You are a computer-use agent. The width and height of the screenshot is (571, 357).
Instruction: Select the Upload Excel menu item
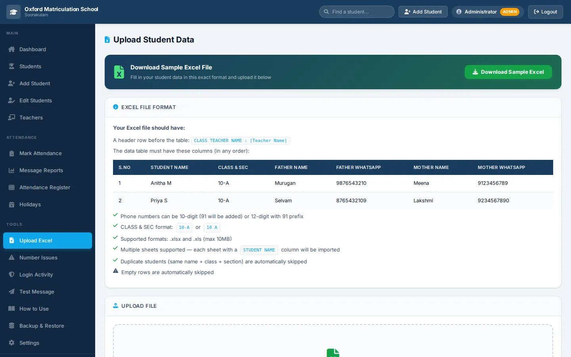(x=48, y=240)
